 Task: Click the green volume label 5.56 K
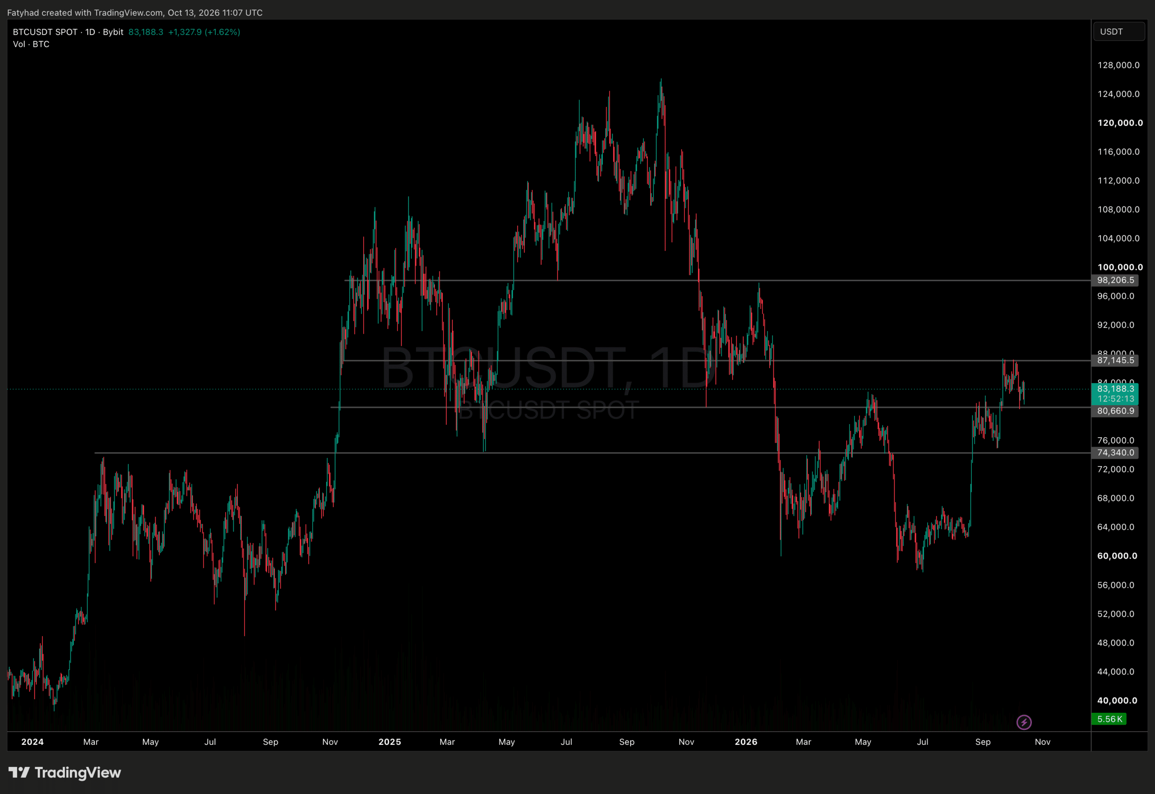1109,719
